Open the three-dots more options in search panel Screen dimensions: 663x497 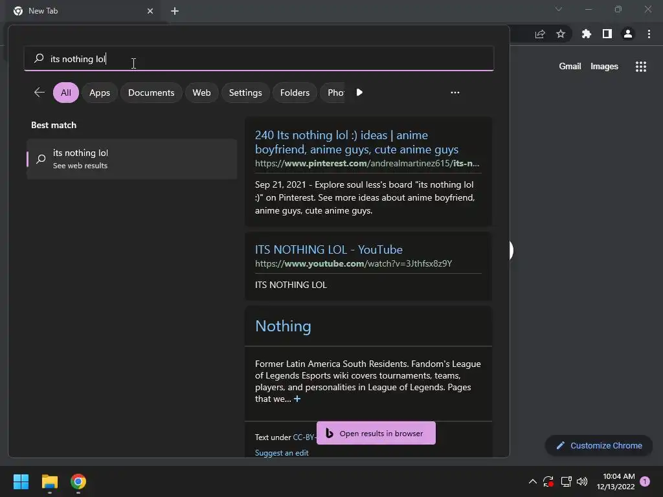click(x=455, y=93)
